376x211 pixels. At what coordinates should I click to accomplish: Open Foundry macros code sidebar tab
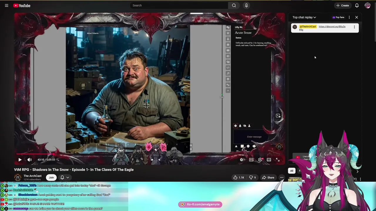(x=228, y=68)
